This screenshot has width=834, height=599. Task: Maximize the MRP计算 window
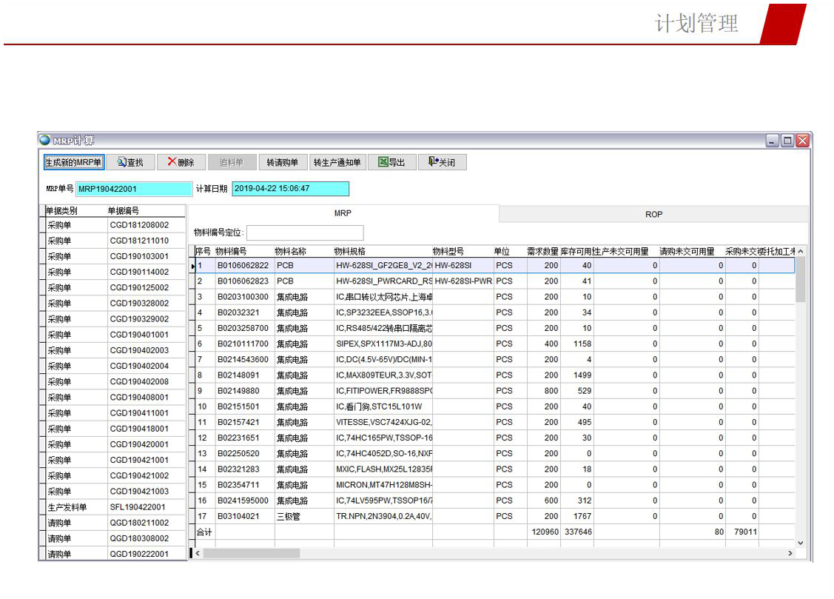(787, 141)
